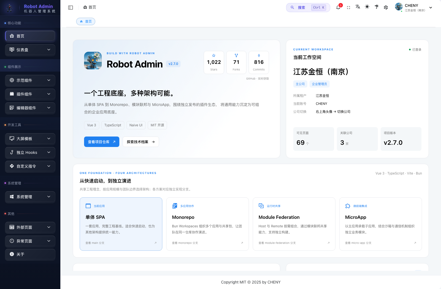Expand 示范组件 chevron in sidebar
Screen dimensions: 441x289
(x=49, y=80)
